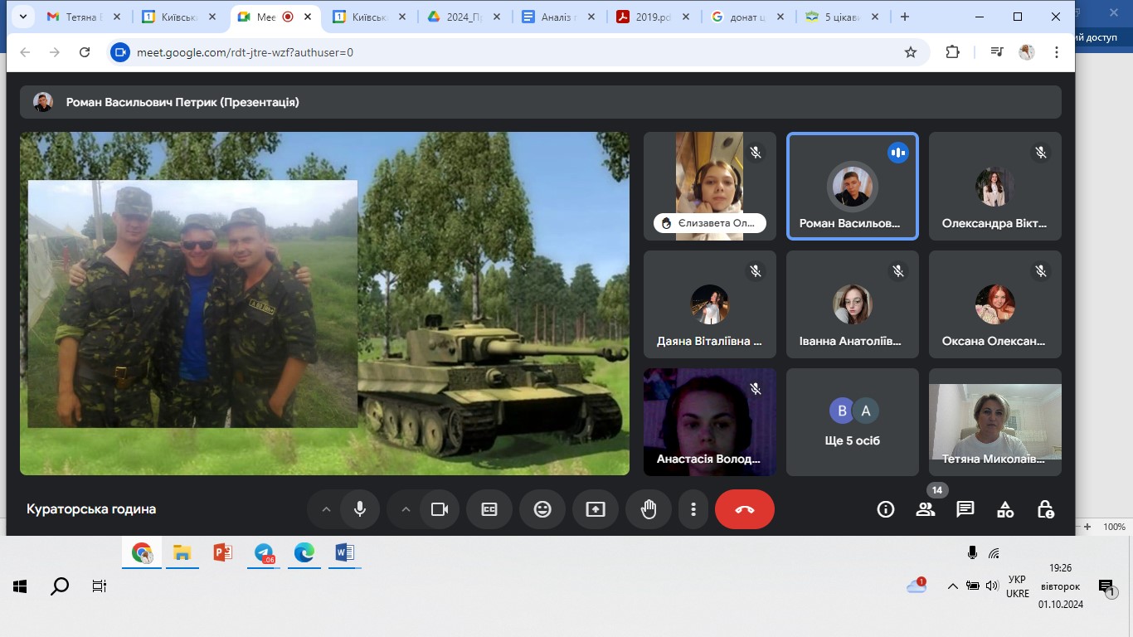This screenshot has width=1133, height=637.
Task: Open the chat messages panel
Action: pyautogui.click(x=965, y=509)
